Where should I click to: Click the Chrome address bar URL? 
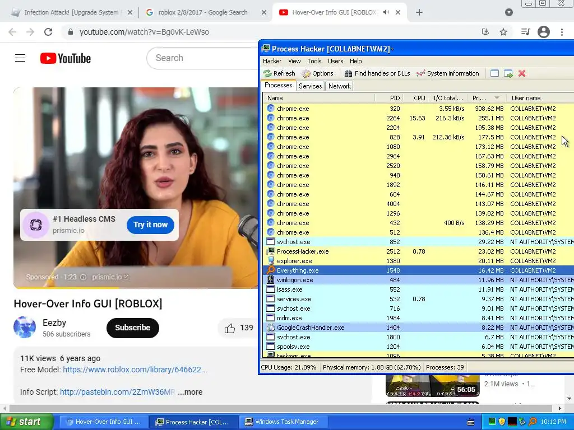[x=144, y=32]
